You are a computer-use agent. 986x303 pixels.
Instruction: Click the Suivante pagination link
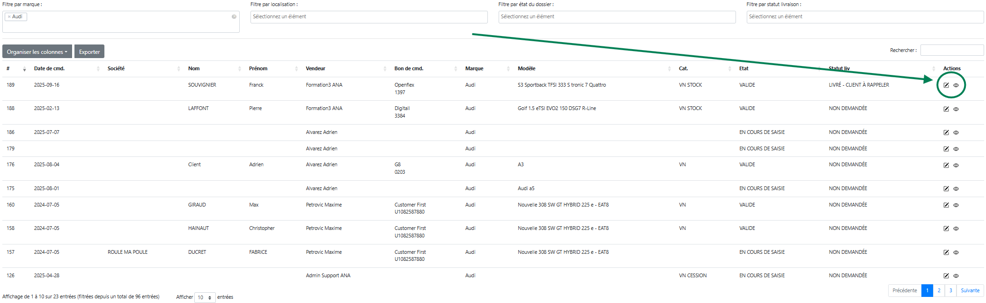pyautogui.click(x=970, y=290)
